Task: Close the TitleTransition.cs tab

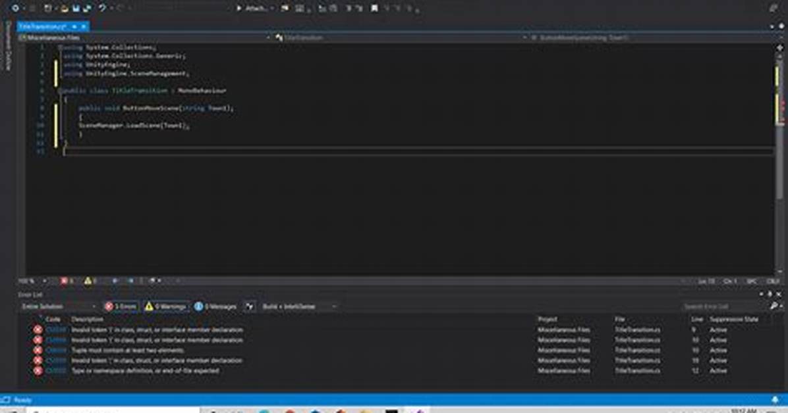Action: point(84,26)
